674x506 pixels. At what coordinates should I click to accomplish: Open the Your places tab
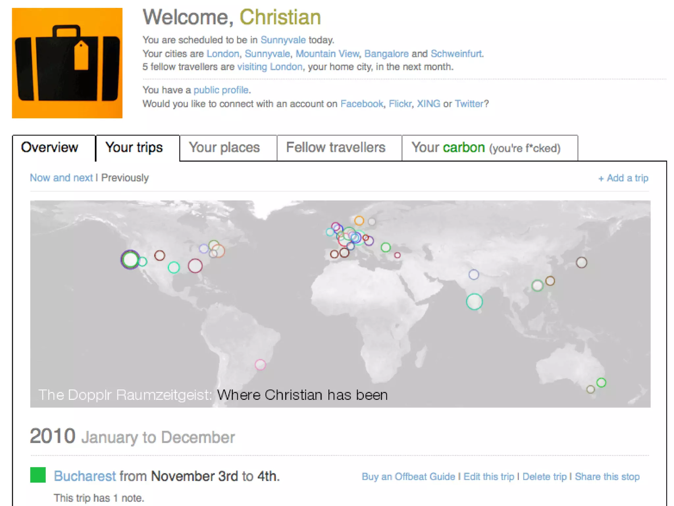[224, 148]
